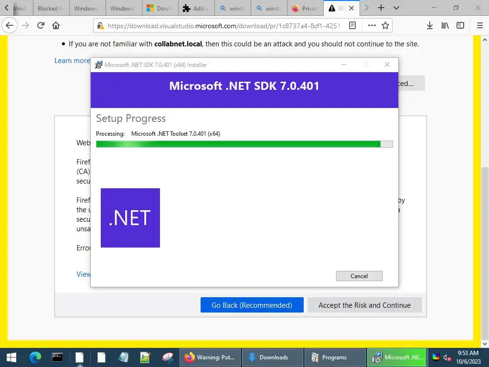Select Microsoft .NET installer taskbar button
The height and width of the screenshot is (367, 489).
(x=397, y=357)
